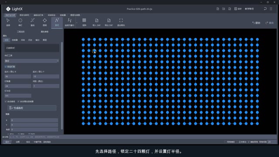This screenshot has height=157, width=279.
Task: Pick the straight line light tool
Action: (33, 22)
